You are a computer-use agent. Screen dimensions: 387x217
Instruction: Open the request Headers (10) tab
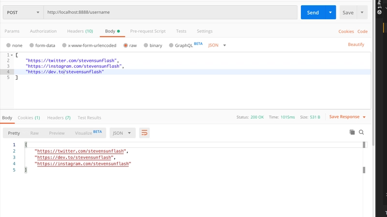[80, 31]
